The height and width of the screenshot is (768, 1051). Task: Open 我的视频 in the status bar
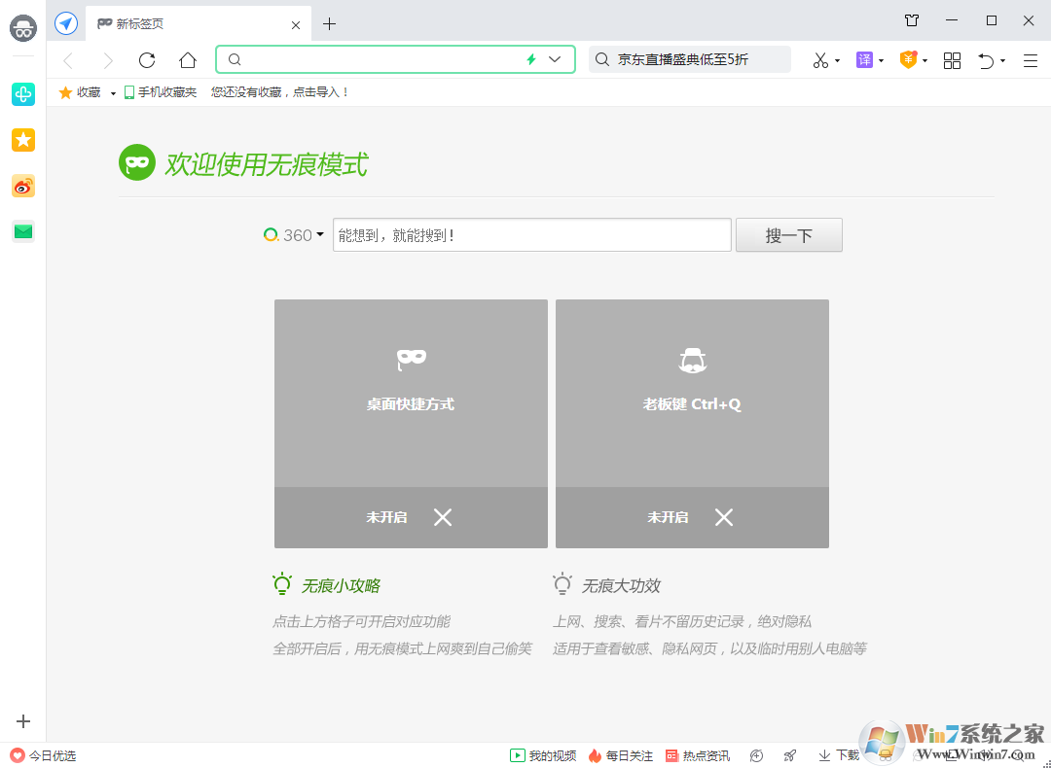(542, 755)
